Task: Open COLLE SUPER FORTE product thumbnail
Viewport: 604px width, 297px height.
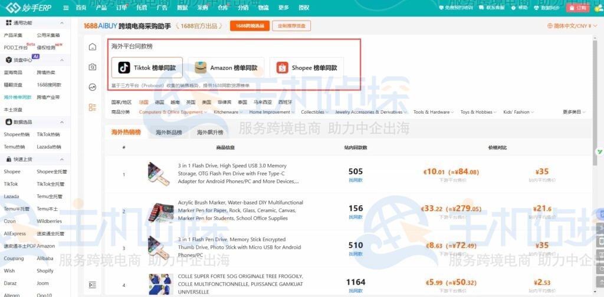Action: [160, 284]
